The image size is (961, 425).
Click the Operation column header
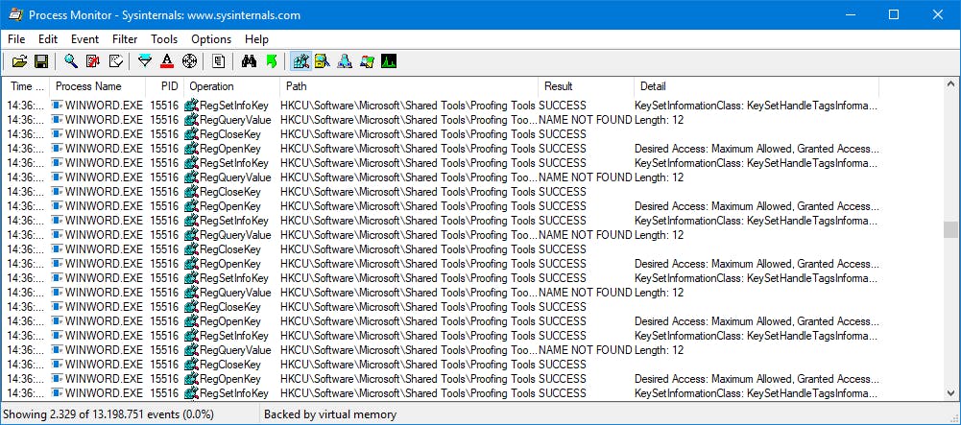[x=231, y=86]
